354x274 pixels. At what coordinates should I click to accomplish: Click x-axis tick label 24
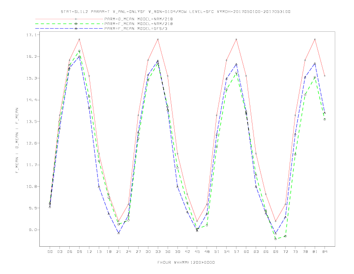coord(128,252)
